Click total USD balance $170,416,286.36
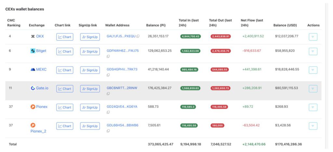 (288, 144)
